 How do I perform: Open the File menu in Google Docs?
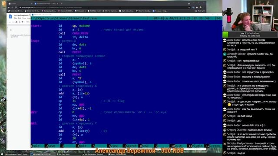[16, 18]
